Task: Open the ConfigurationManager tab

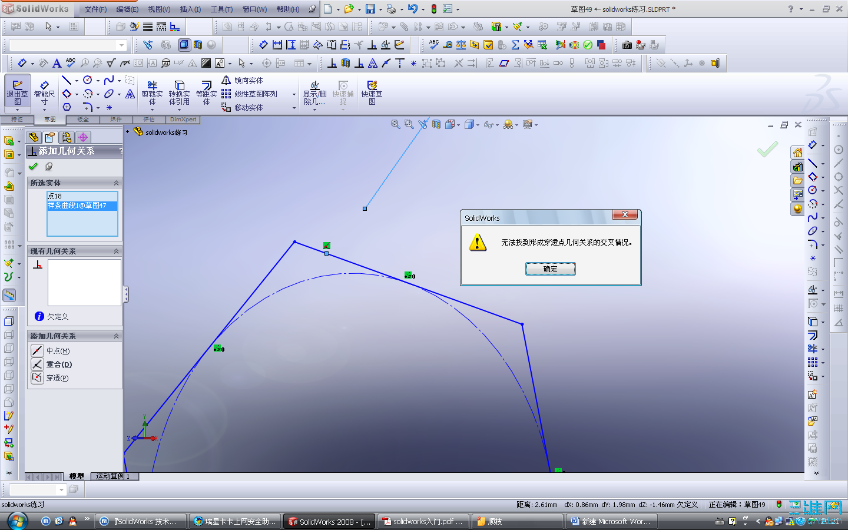Action: pyautogui.click(x=67, y=137)
